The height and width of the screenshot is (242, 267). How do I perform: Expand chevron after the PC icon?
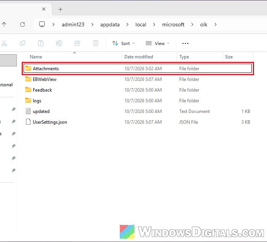53,24
